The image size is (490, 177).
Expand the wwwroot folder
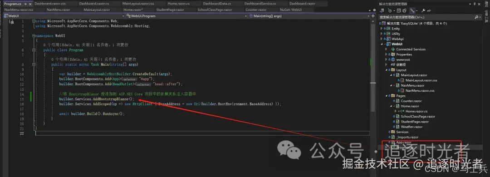click(386, 59)
